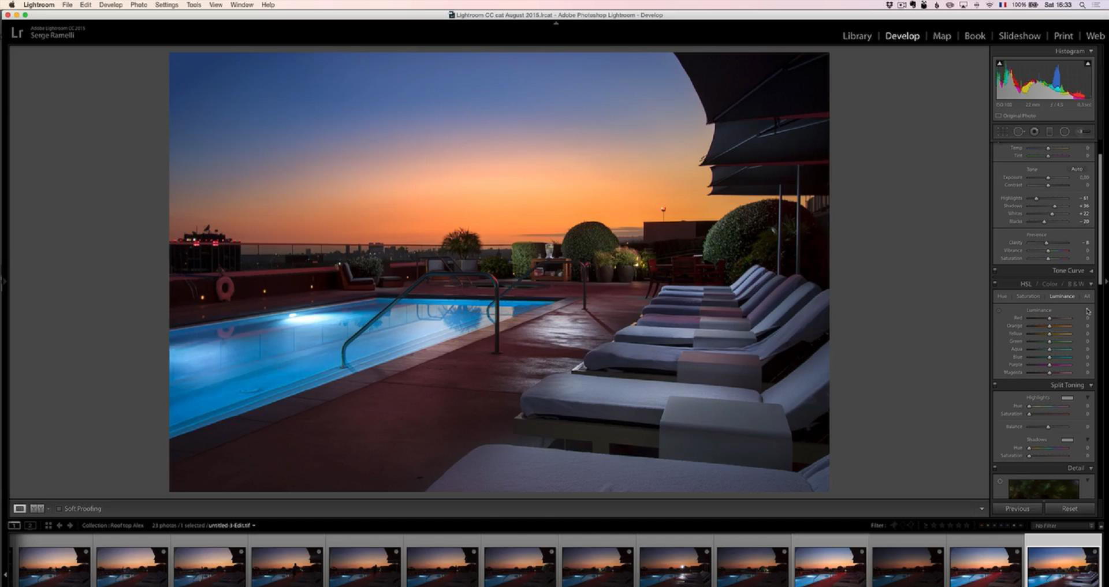Screen dimensions: 1109x587
Task: Tick the Original Photo checkbox
Action: coord(998,116)
